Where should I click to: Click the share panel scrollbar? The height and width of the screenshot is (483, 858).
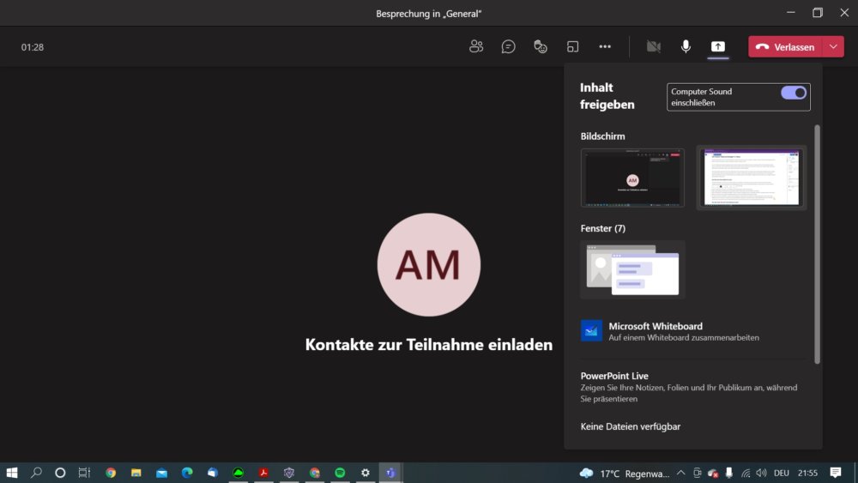tap(817, 244)
